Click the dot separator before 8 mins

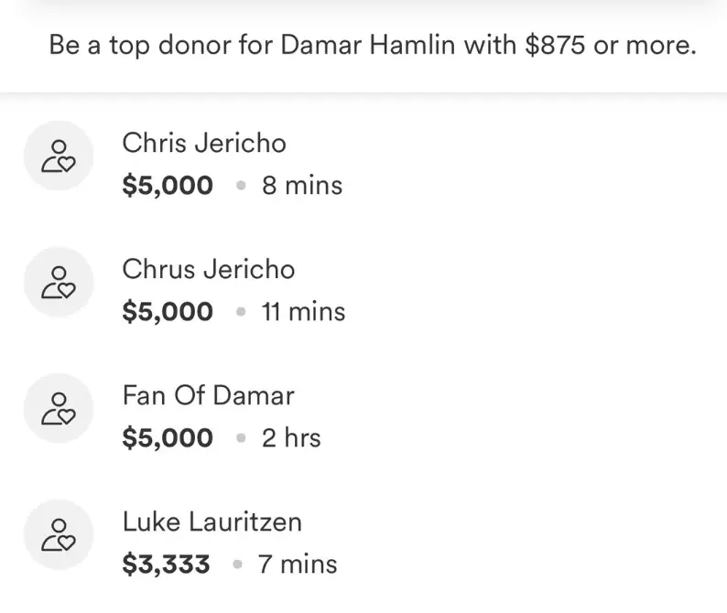point(241,186)
